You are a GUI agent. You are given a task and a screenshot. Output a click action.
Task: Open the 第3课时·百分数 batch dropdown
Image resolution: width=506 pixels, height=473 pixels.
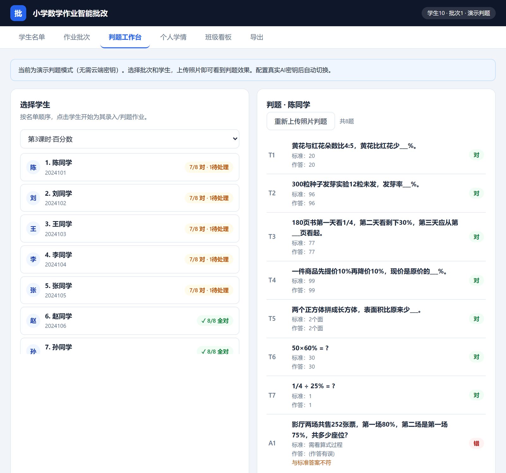tap(130, 139)
